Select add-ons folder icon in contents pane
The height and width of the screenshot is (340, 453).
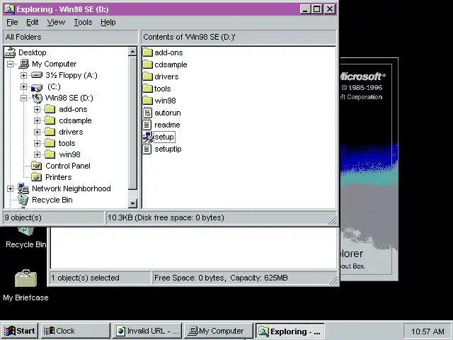148,52
